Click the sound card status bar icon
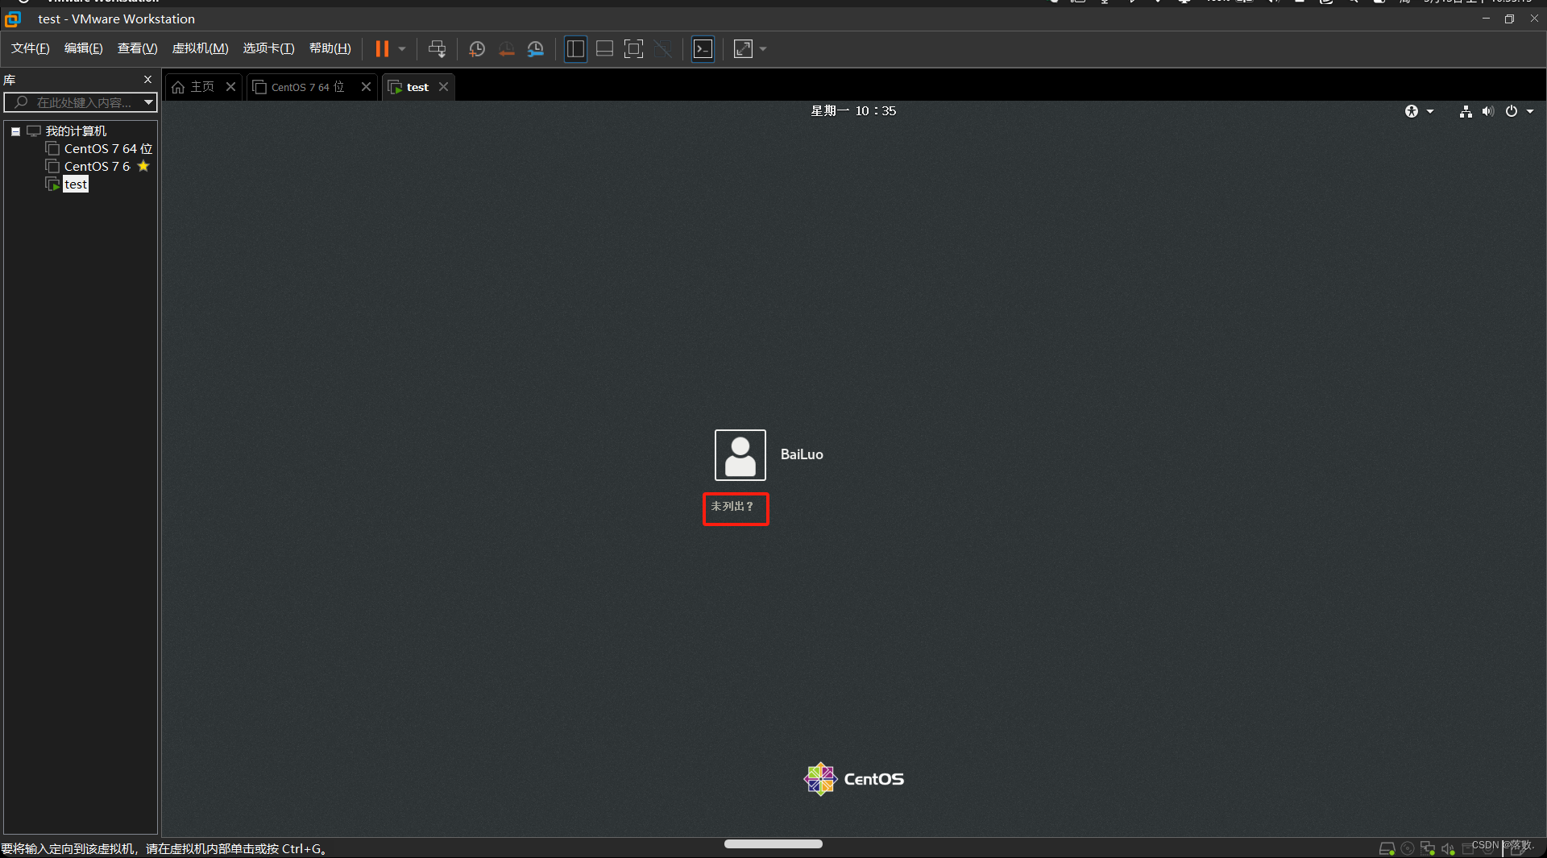The width and height of the screenshot is (1547, 858). [1448, 848]
